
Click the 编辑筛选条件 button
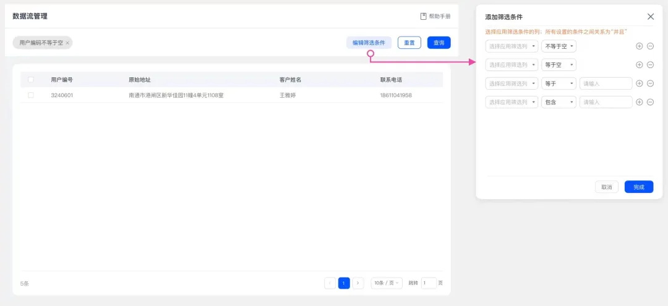(x=369, y=43)
